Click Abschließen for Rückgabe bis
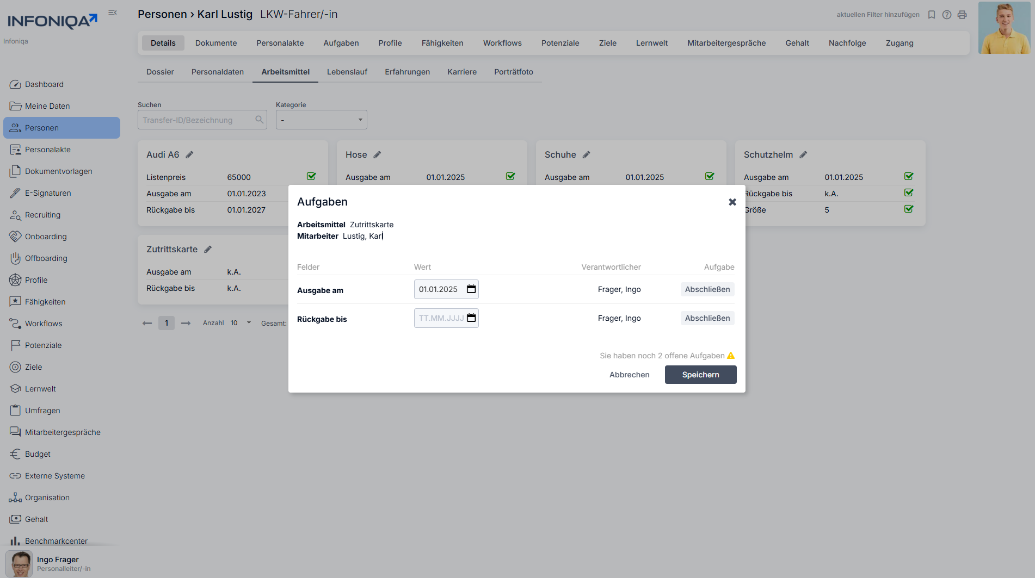 point(707,318)
